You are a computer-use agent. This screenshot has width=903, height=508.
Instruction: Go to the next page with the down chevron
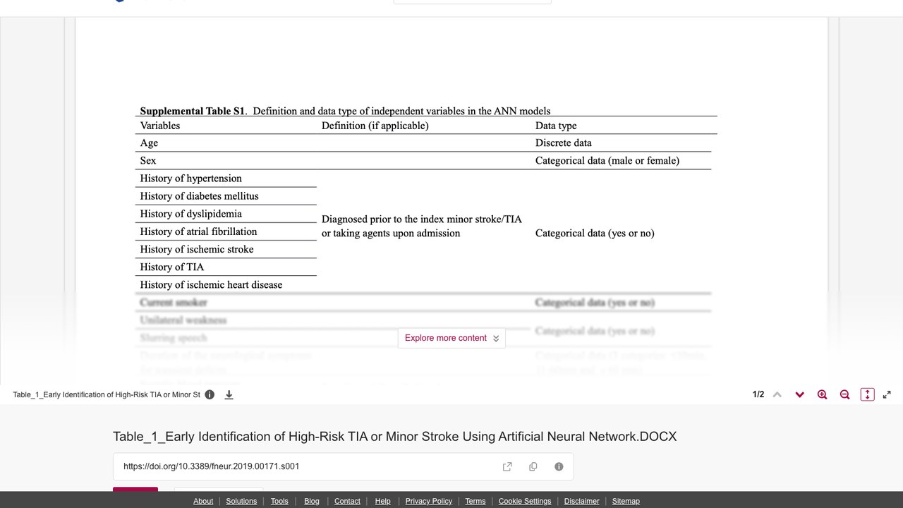(799, 394)
